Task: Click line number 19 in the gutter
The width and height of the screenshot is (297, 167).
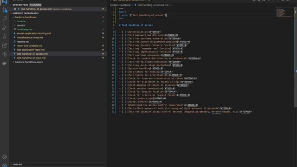Action: pos(113,69)
